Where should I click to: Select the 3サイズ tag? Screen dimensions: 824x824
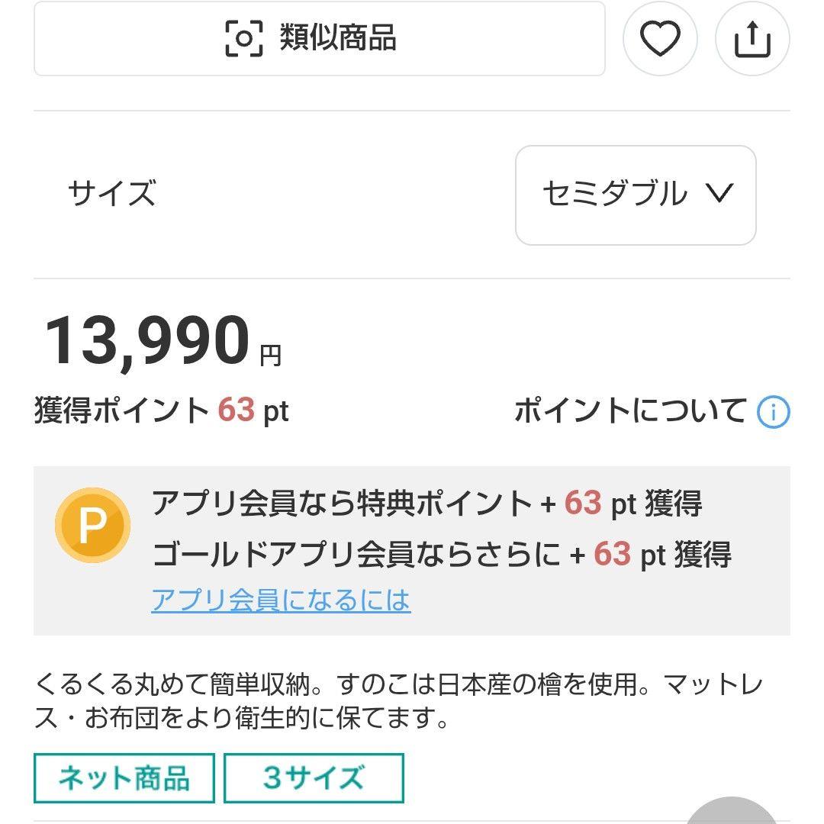pyautogui.click(x=313, y=778)
